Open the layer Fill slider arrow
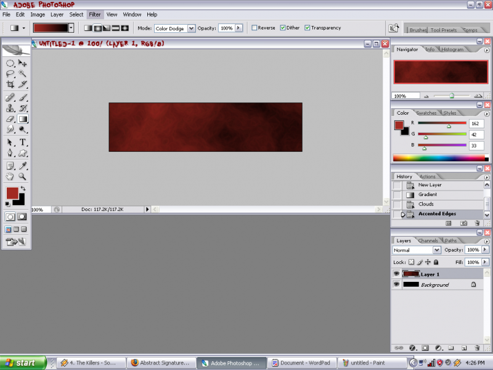The image size is (493, 370). coord(485,262)
